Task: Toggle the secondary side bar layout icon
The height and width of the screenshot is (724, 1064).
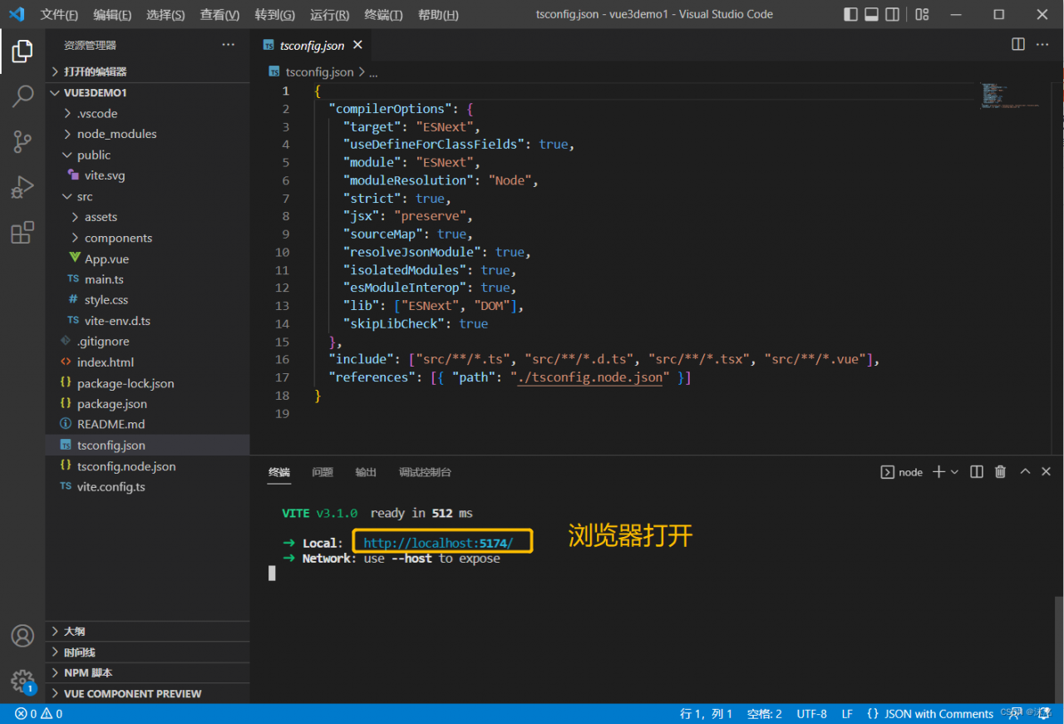Action: (892, 14)
